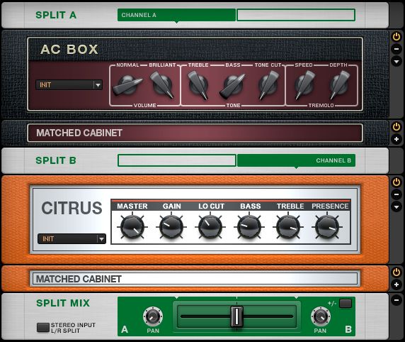Image resolution: width=405 pixels, height=342 pixels.
Task: Minimize the AC Box amp module
Action: [x=397, y=49]
